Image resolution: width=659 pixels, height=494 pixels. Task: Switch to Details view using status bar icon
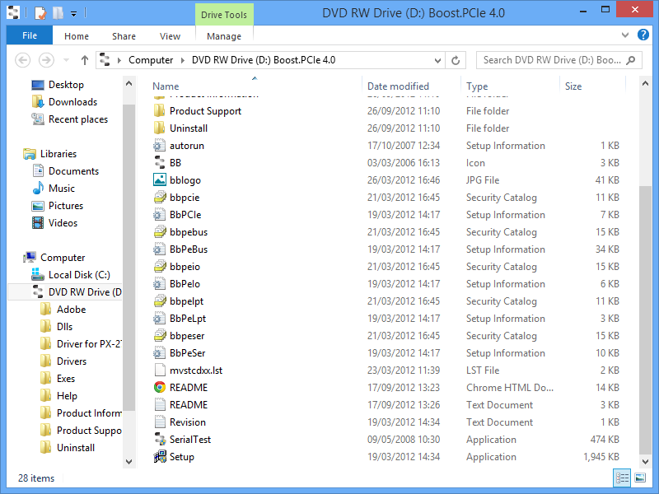click(x=622, y=478)
